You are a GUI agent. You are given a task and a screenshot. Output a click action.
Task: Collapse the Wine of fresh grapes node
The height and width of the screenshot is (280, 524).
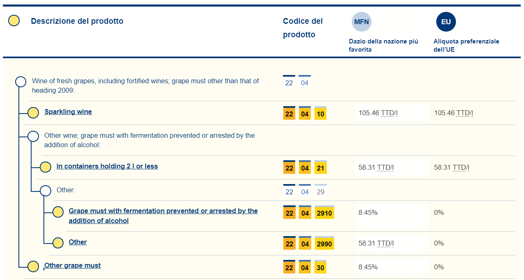pyautogui.click(x=21, y=82)
